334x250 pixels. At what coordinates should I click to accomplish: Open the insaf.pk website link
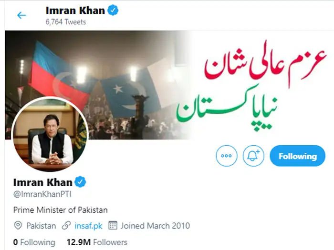tap(88, 226)
